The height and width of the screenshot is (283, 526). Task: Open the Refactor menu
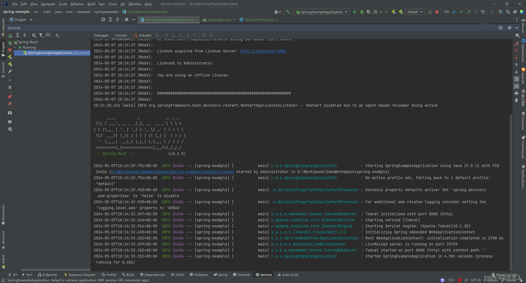click(x=77, y=4)
